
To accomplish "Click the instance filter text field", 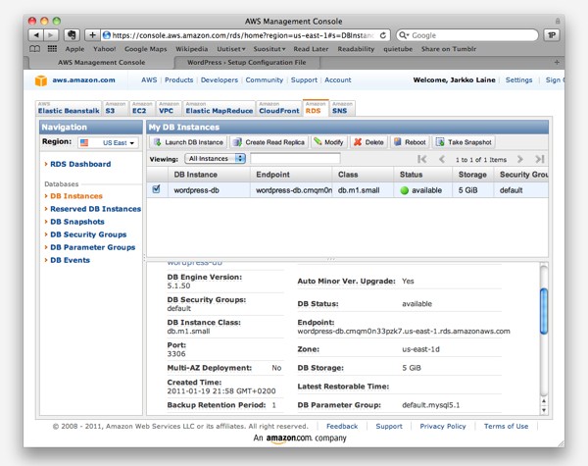I will click(x=296, y=159).
